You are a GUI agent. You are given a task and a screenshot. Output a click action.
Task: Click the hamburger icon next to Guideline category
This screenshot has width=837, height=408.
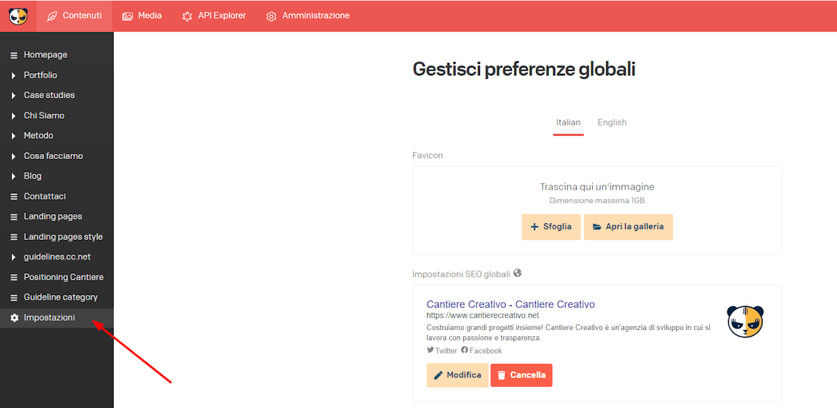click(14, 298)
